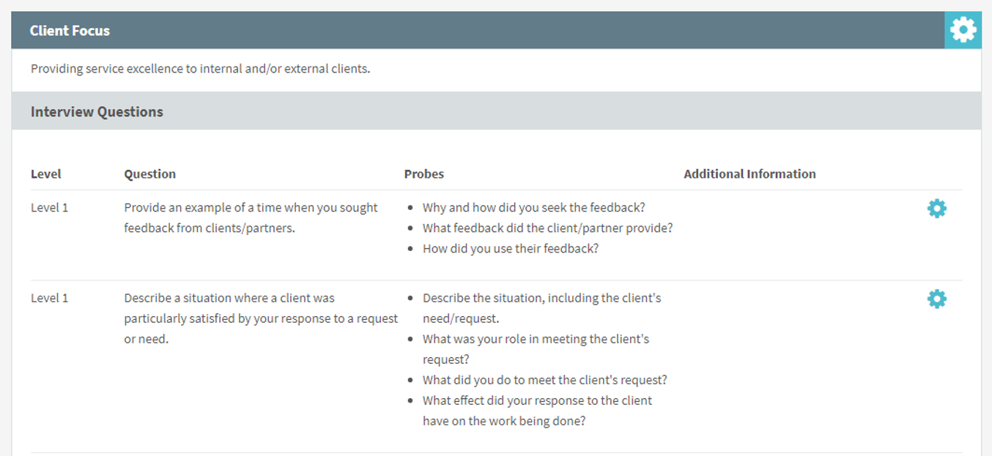
Task: Click gear icon for the feedback question row
Action: [x=936, y=209]
